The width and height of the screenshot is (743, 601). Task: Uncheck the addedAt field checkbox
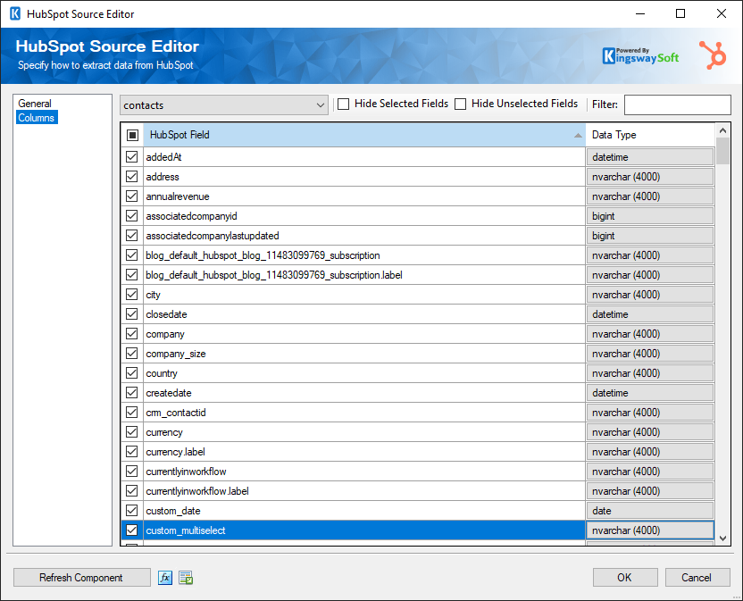click(x=132, y=157)
